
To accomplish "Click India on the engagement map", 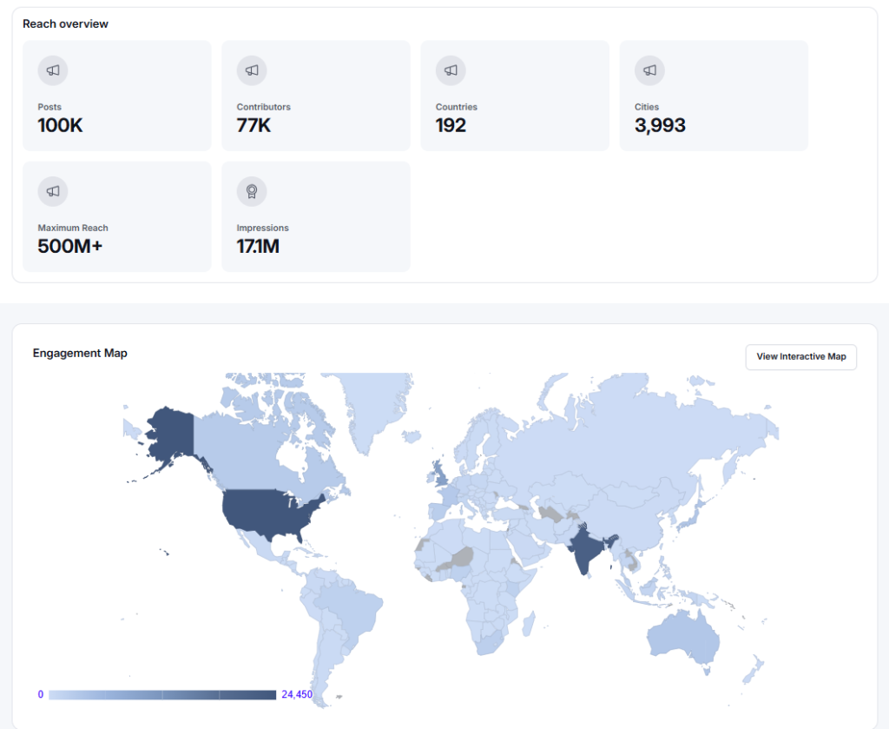I will (x=587, y=547).
